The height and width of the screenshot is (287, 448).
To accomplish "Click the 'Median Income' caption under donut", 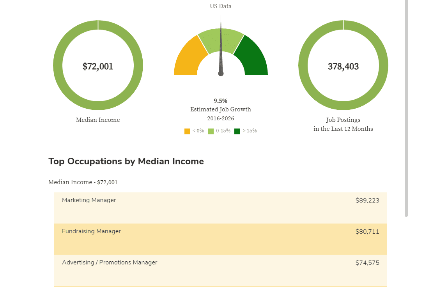I will coord(98,120).
